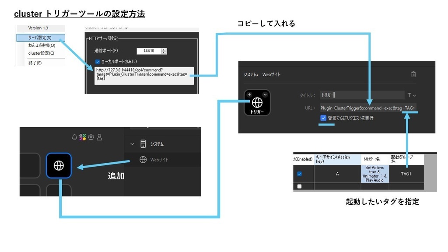
Task: Click the user profile icon in the toolbar
Action: pos(99,136)
